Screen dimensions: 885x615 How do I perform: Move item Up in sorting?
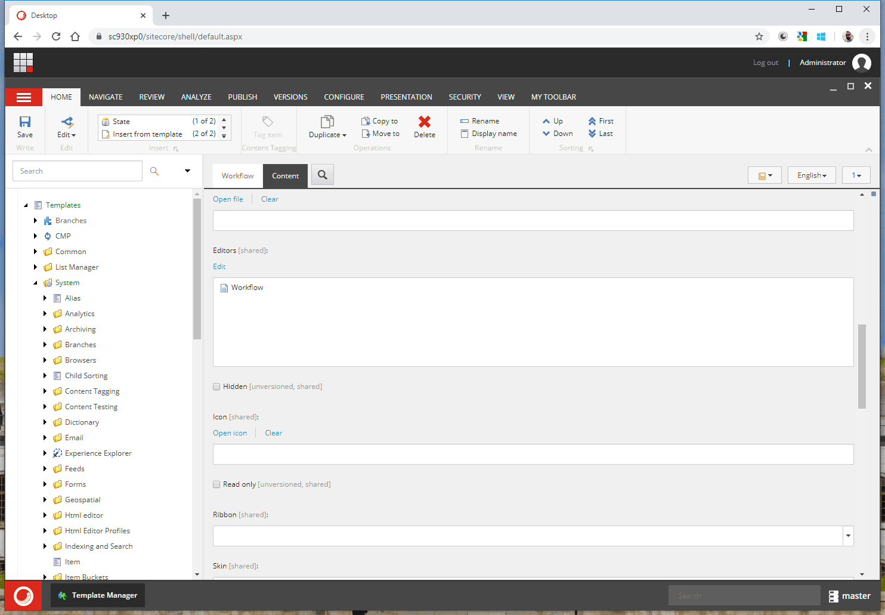point(552,121)
